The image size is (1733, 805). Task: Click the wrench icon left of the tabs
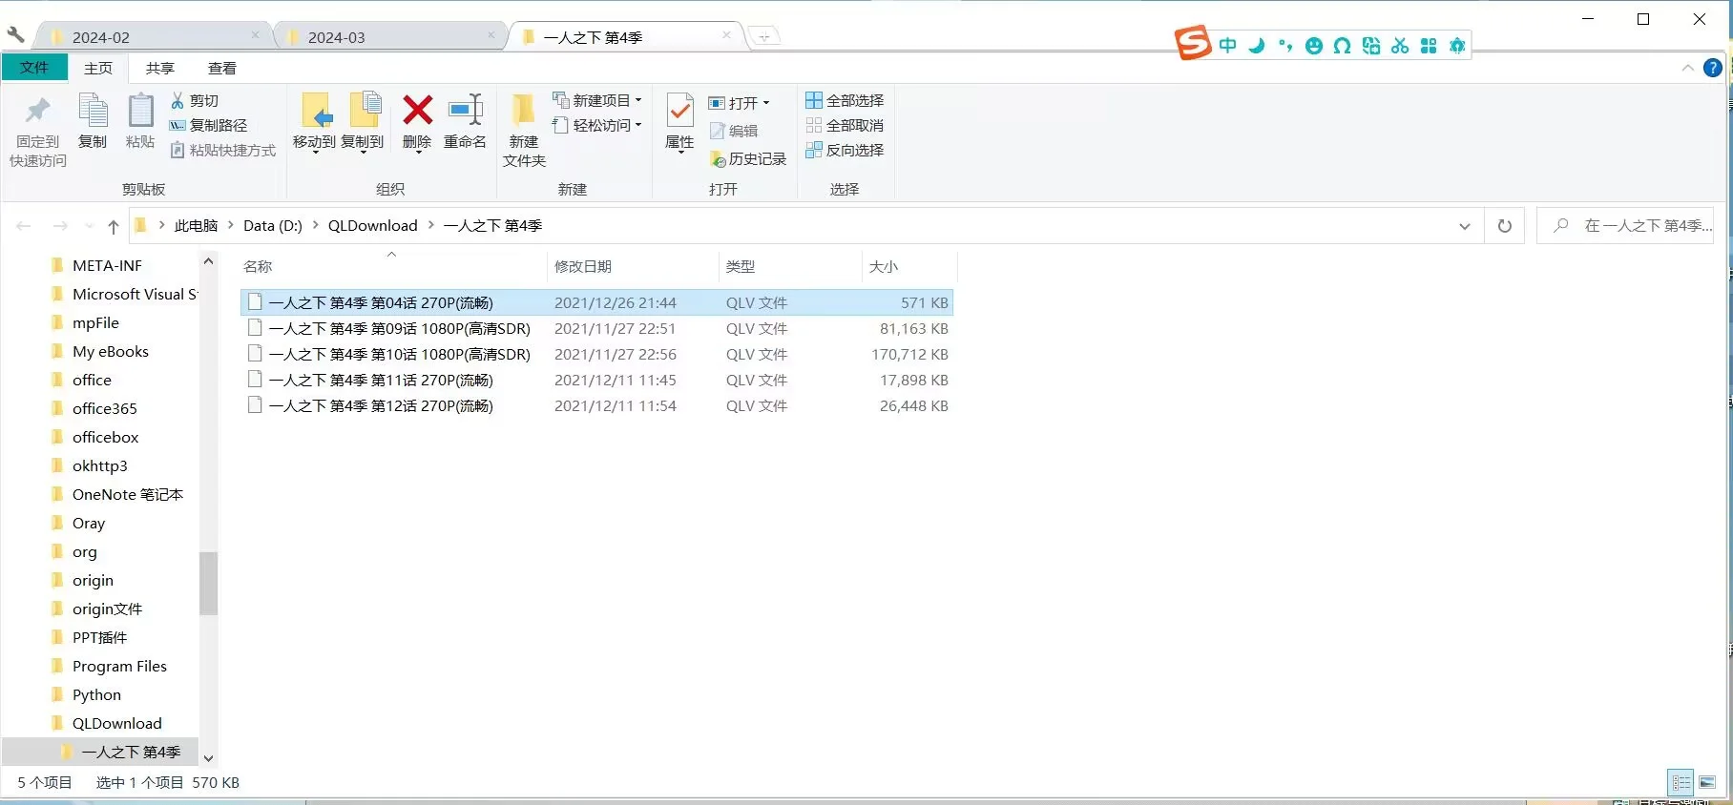coord(16,35)
